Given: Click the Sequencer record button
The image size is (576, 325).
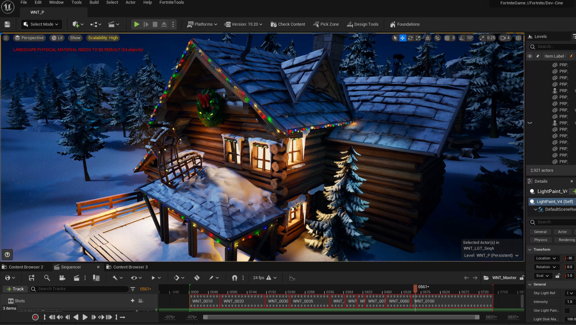Looking at the screenshot, I should (x=35, y=317).
